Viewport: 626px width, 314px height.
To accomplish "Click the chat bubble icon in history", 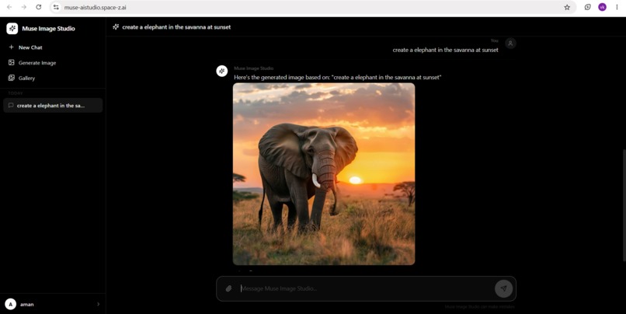I will coord(11,106).
